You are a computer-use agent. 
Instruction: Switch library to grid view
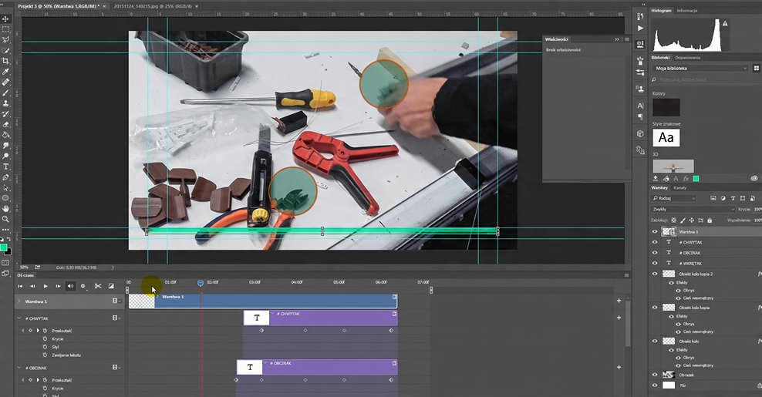756,68
